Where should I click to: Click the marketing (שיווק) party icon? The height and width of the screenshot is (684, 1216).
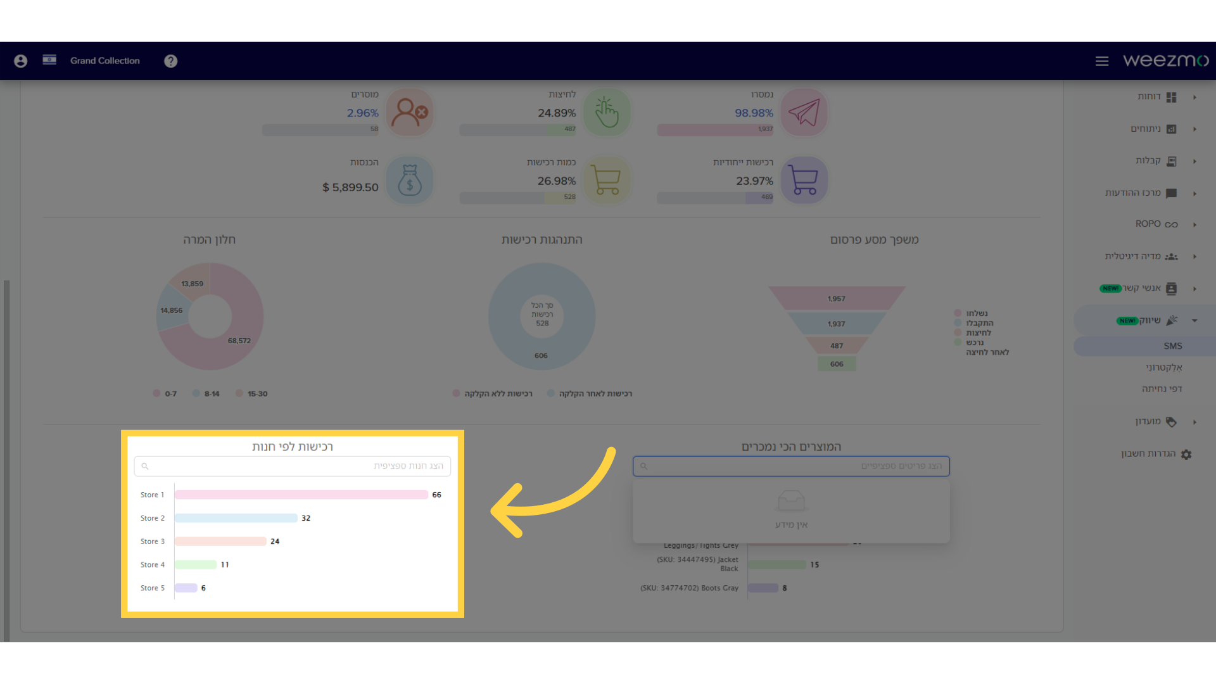(1172, 320)
